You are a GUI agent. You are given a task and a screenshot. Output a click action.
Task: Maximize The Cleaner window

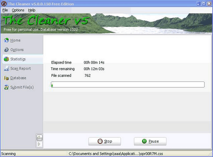tap(204, 4)
